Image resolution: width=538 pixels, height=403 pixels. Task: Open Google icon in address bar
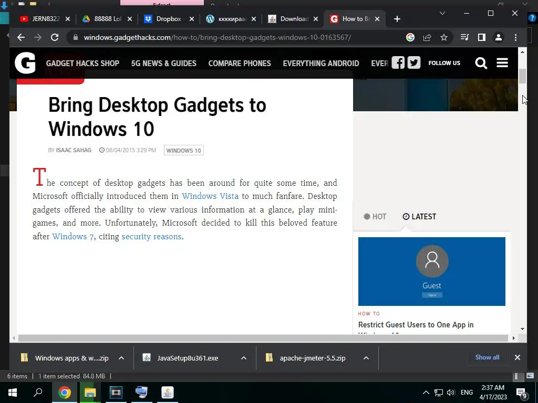click(x=410, y=37)
